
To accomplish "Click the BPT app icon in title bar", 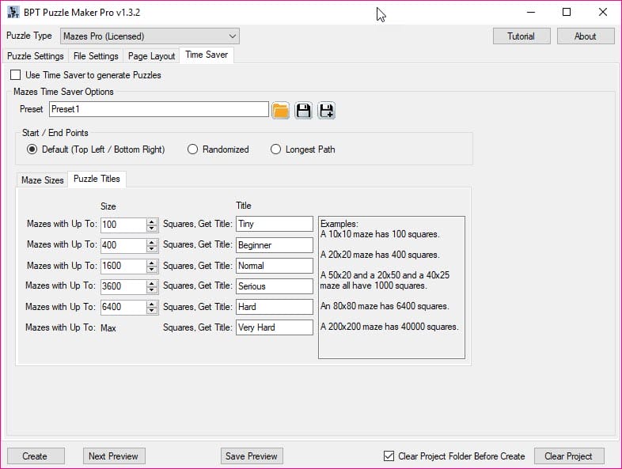I will 13,13.
